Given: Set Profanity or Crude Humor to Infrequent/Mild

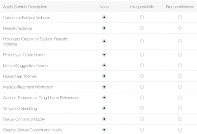Looking at the screenshot, I should [142, 55].
